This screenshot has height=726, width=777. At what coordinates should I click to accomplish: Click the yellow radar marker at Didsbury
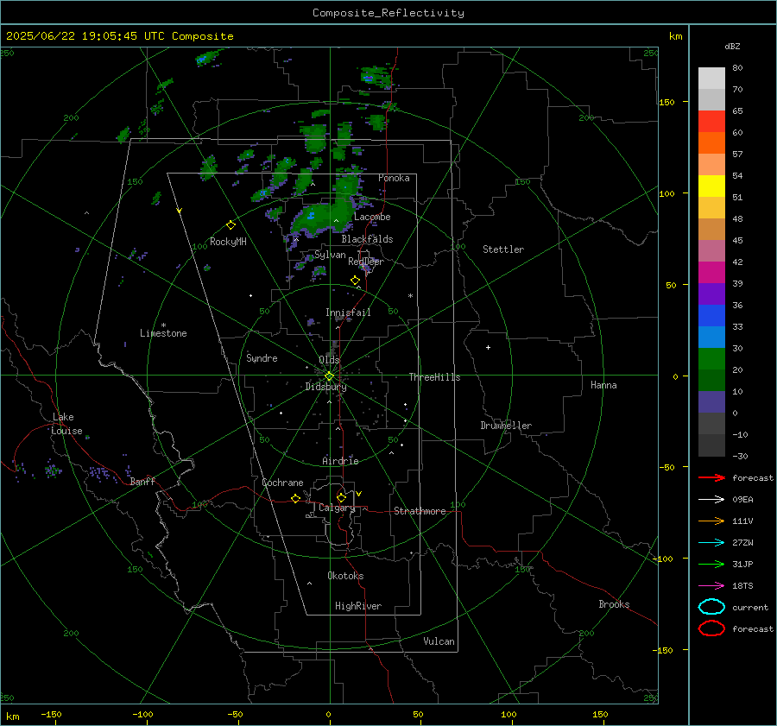pos(329,376)
